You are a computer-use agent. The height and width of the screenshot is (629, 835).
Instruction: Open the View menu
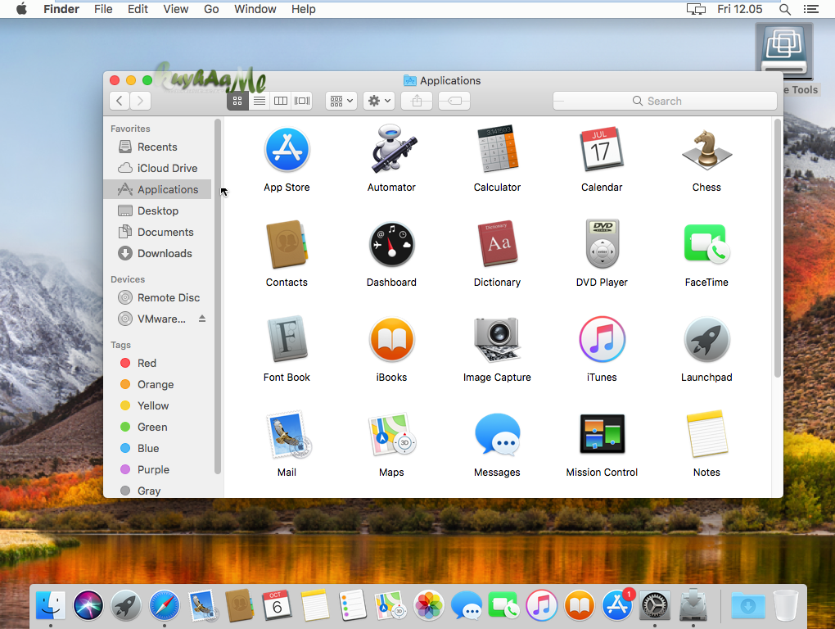coord(176,9)
